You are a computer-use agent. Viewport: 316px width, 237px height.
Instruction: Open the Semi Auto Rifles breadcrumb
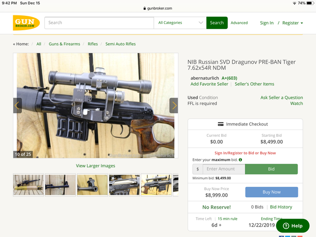pyautogui.click(x=121, y=44)
